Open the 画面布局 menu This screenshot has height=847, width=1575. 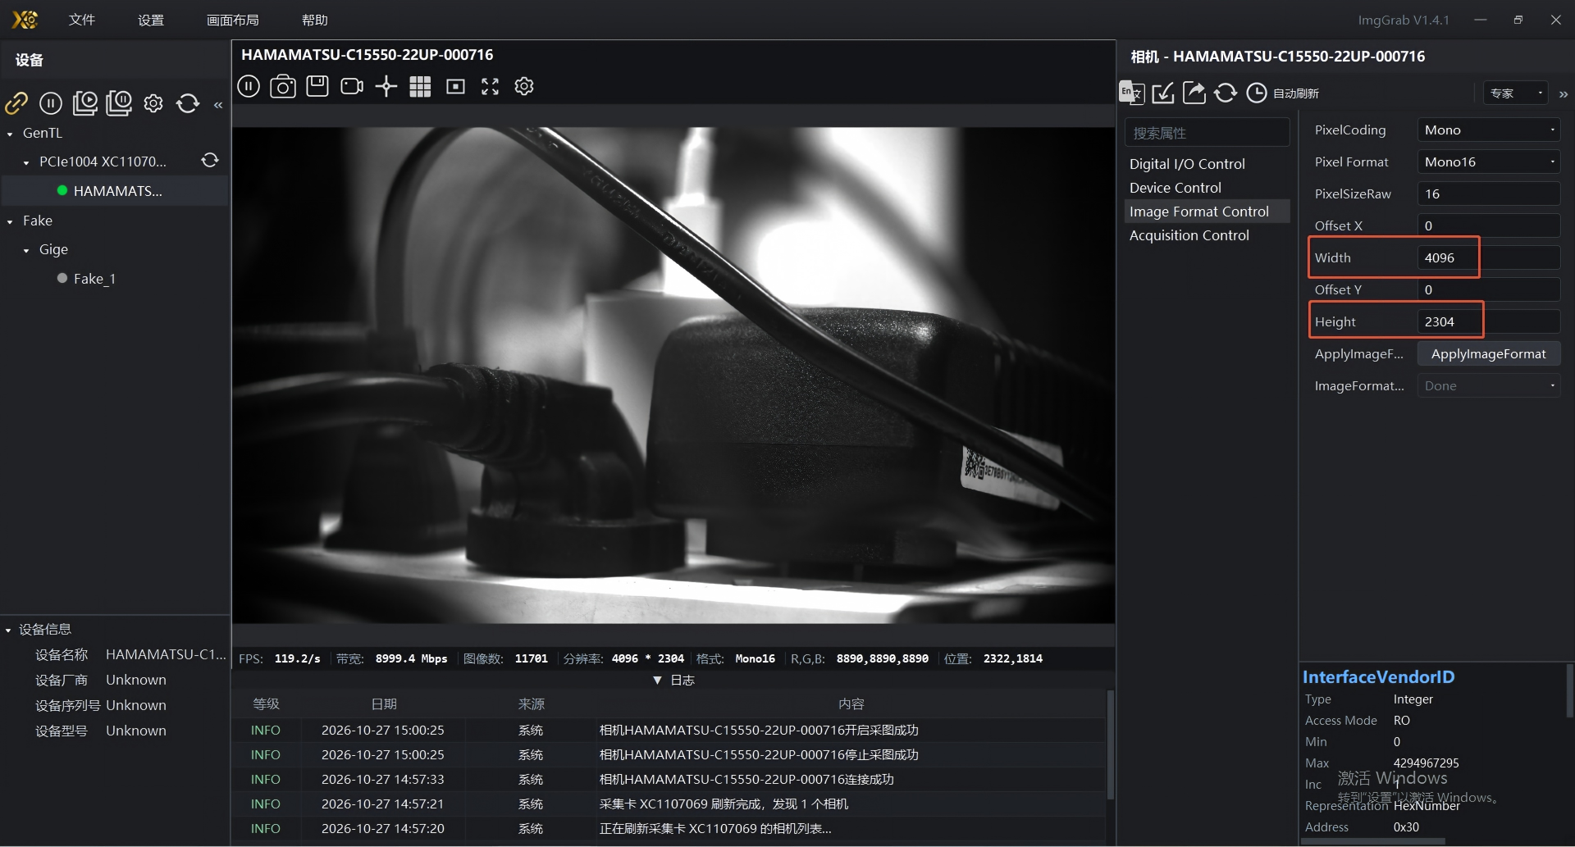coord(233,20)
